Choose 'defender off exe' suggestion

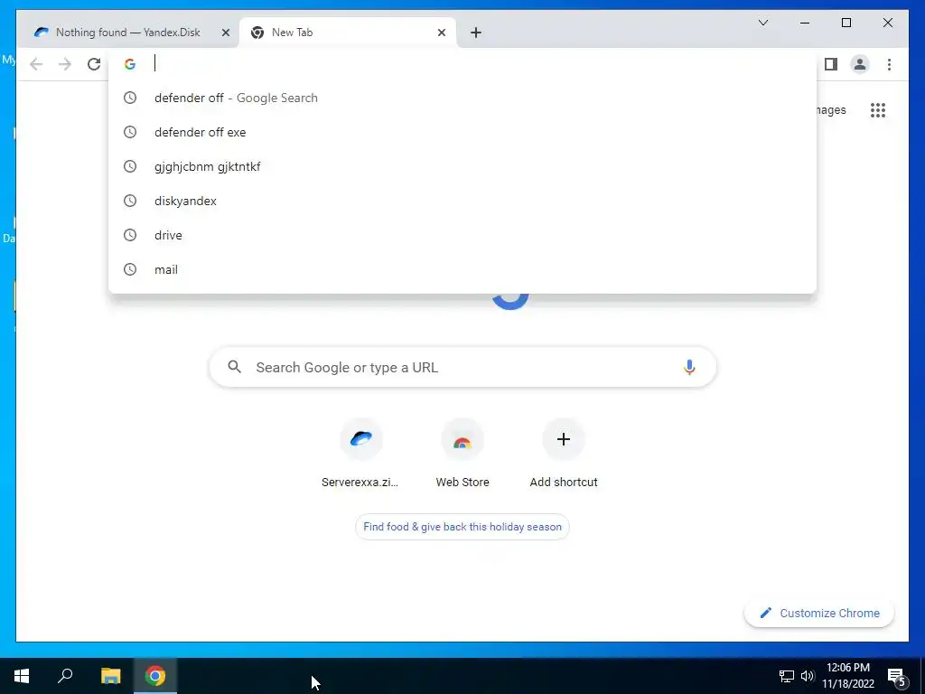[x=462, y=132]
